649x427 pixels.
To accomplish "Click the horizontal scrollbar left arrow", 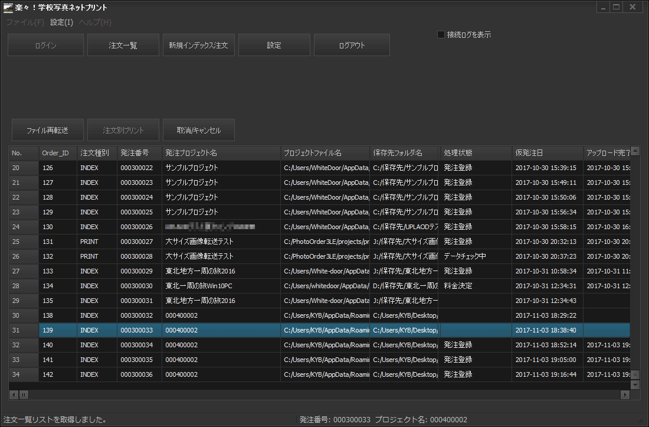I will [x=14, y=395].
